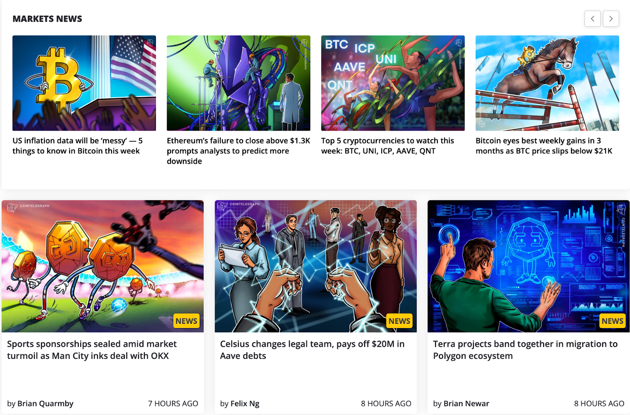Image resolution: width=630 pixels, height=415 pixels.
Task: Click the Cointelegraph logo on Celsius image
Action: (239, 205)
